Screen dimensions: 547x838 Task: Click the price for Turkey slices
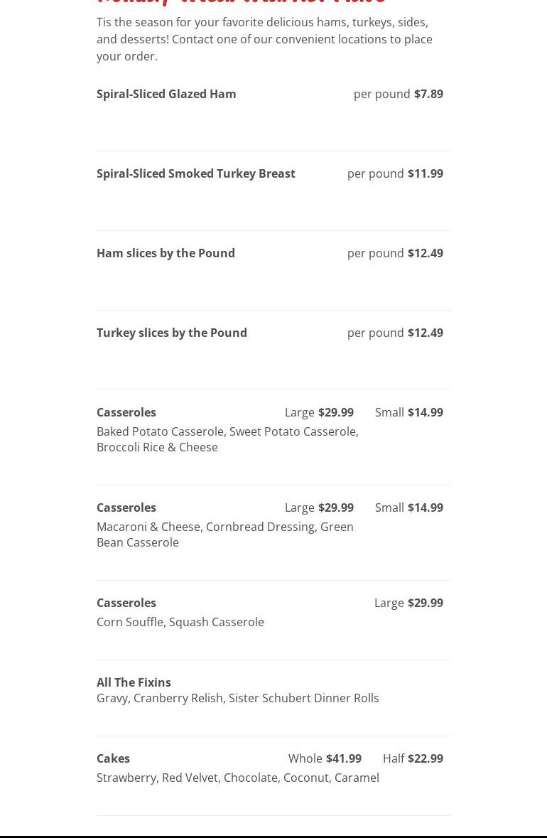click(425, 333)
